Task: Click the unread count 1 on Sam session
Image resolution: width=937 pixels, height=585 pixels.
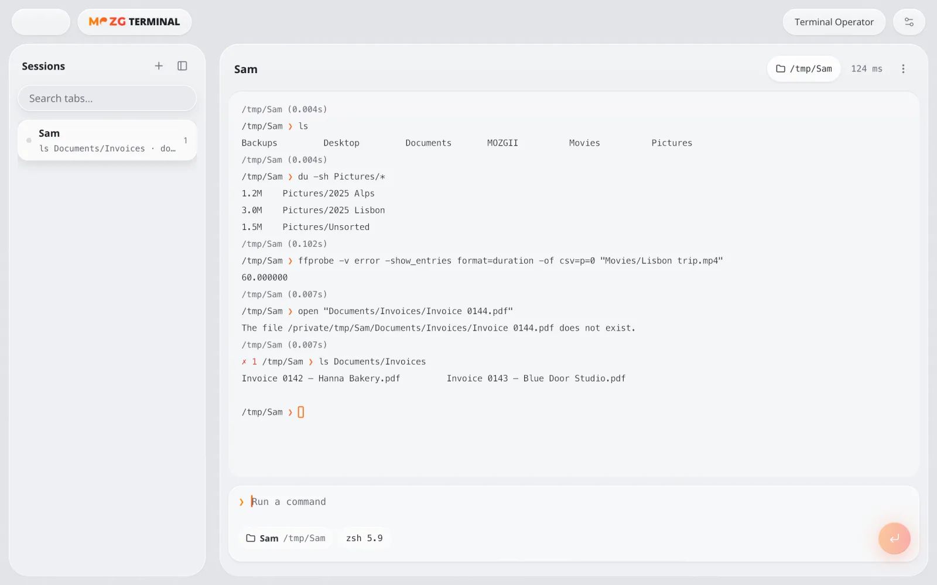Action: tap(185, 140)
